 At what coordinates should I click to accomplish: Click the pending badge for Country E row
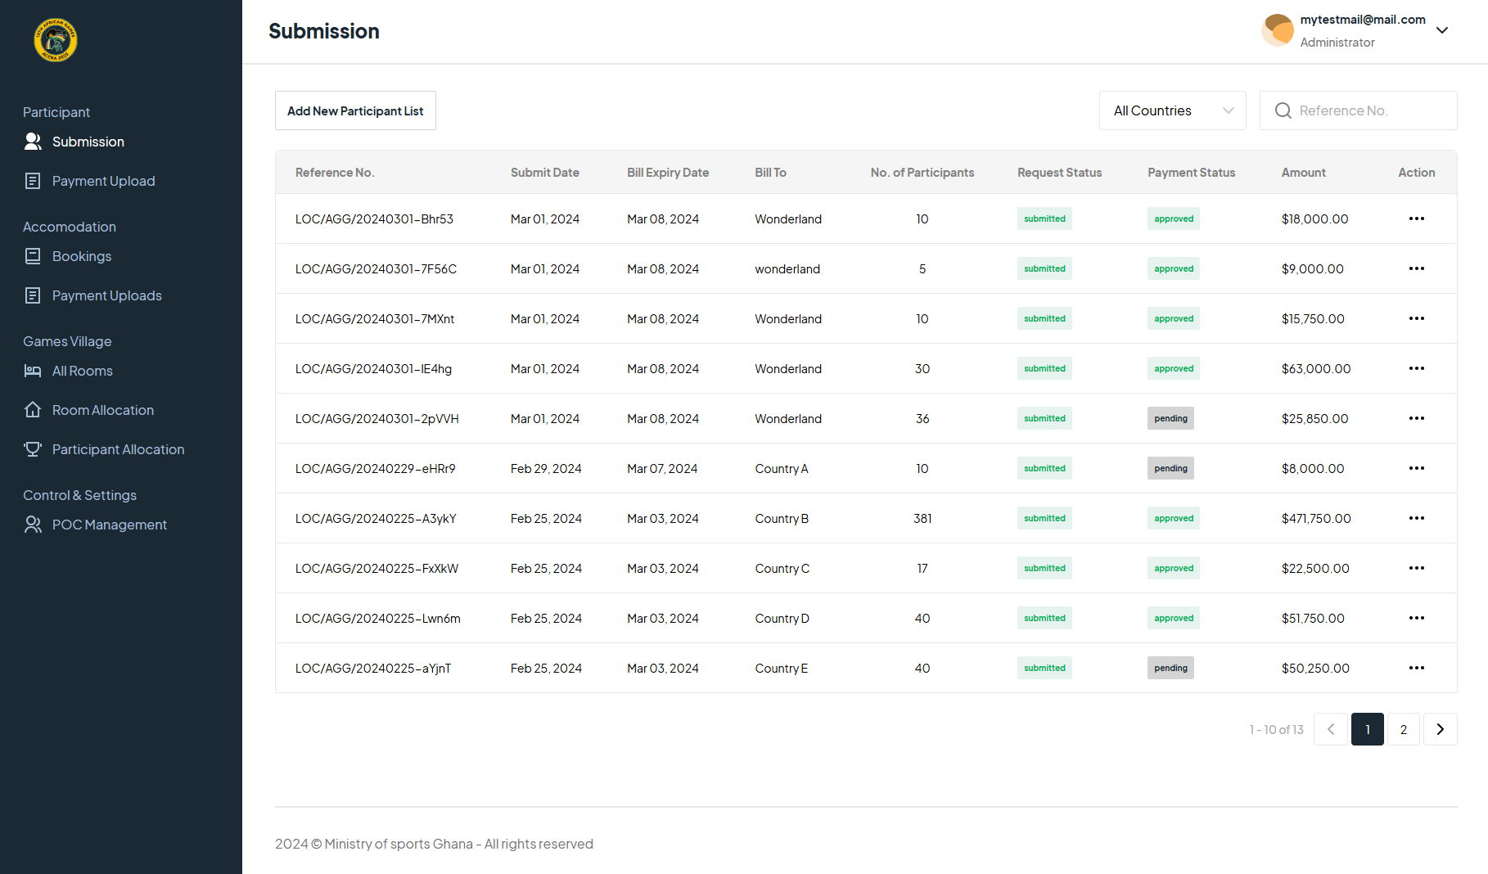click(x=1170, y=668)
